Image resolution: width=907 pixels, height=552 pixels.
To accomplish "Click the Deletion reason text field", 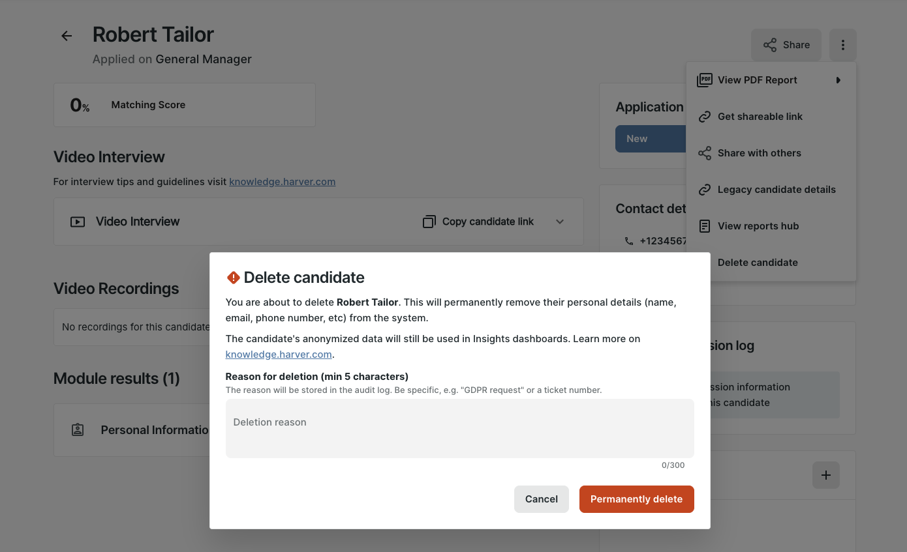I will pos(459,428).
